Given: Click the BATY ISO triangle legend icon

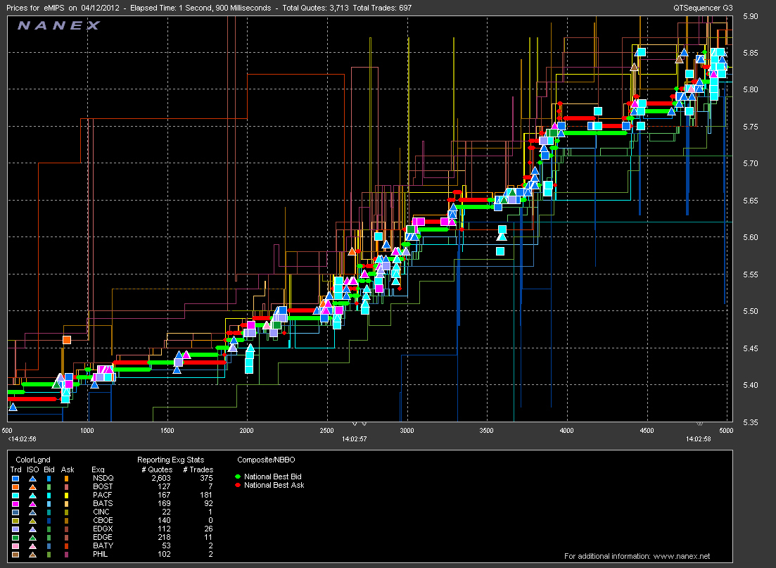Looking at the screenshot, I should coord(32,545).
